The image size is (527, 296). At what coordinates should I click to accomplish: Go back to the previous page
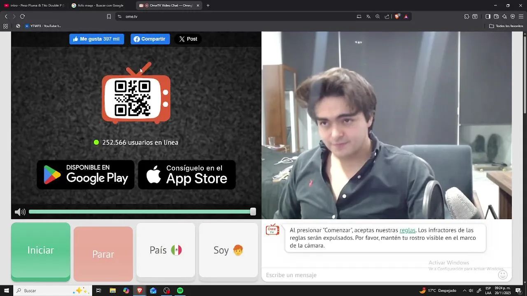pos(6,16)
